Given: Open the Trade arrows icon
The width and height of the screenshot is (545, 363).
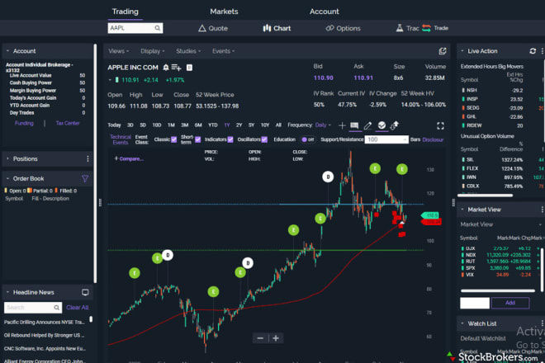Looking at the screenshot, I should coord(426,28).
